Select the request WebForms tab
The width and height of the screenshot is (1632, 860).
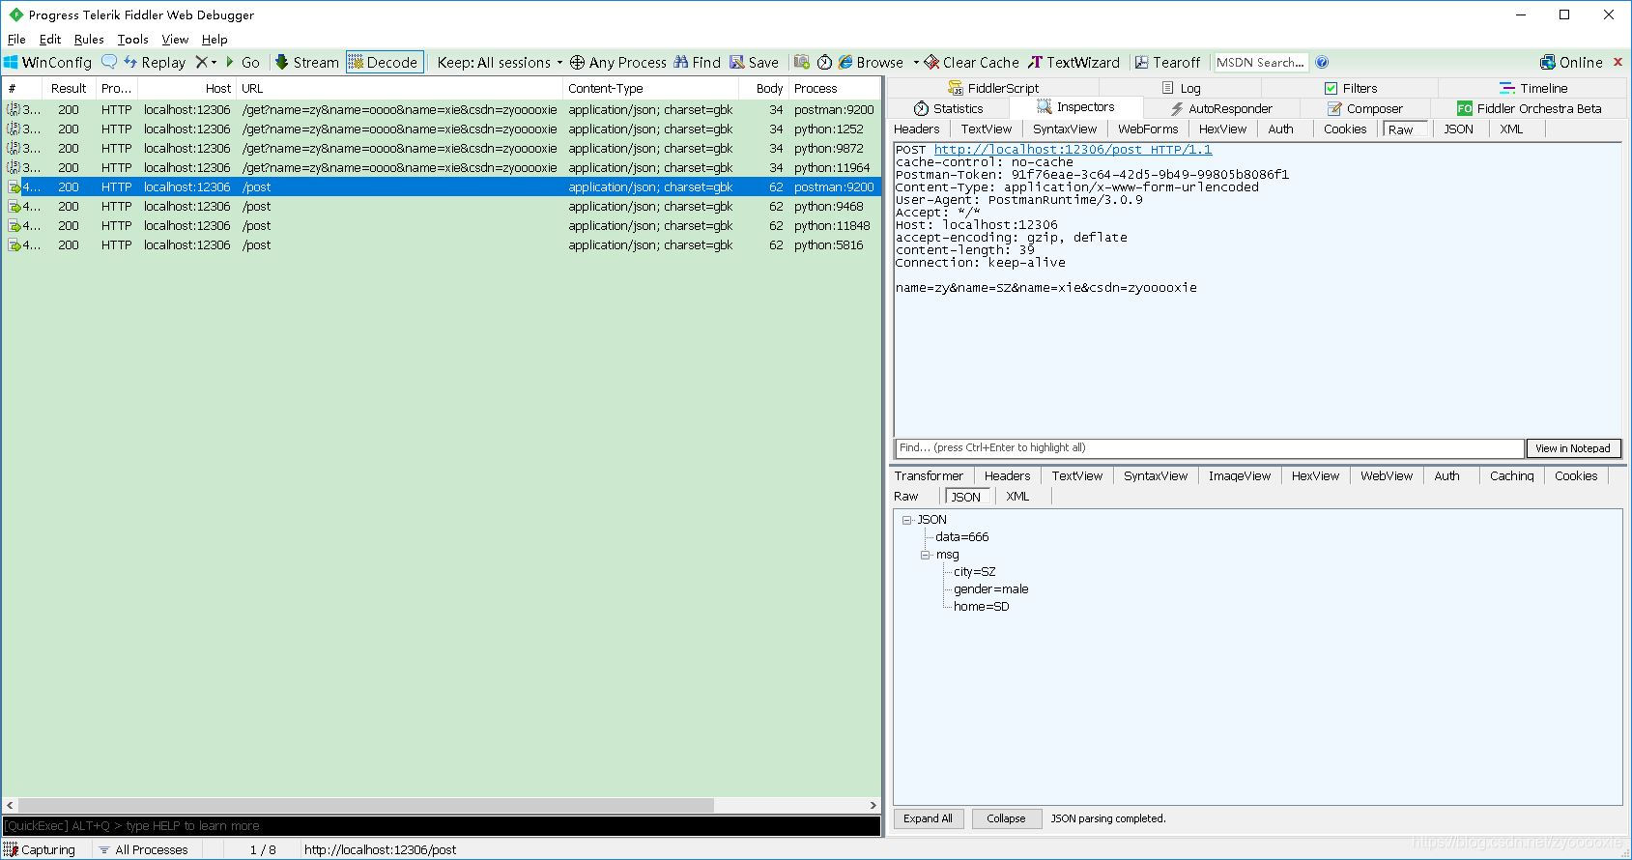1148,129
